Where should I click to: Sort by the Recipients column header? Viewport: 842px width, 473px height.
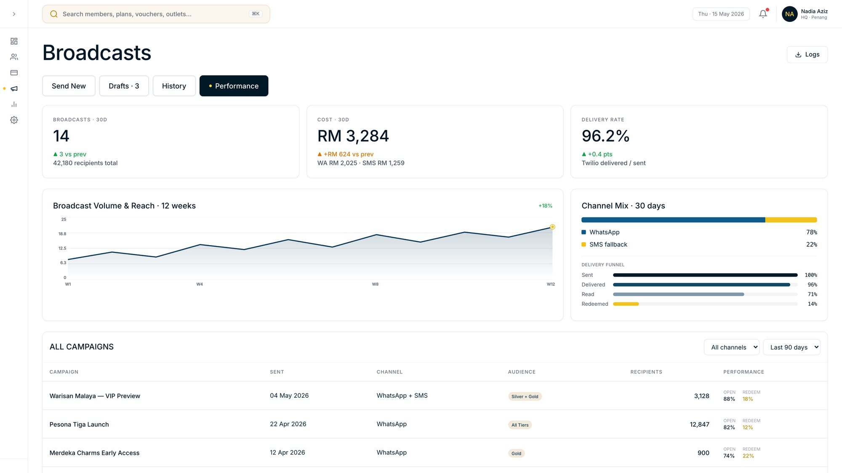pyautogui.click(x=646, y=372)
